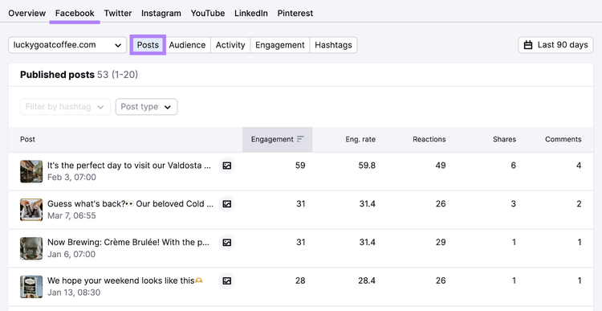602x311 pixels.
Task: Click the image icon on Crème Brulée post row
Action: click(227, 243)
